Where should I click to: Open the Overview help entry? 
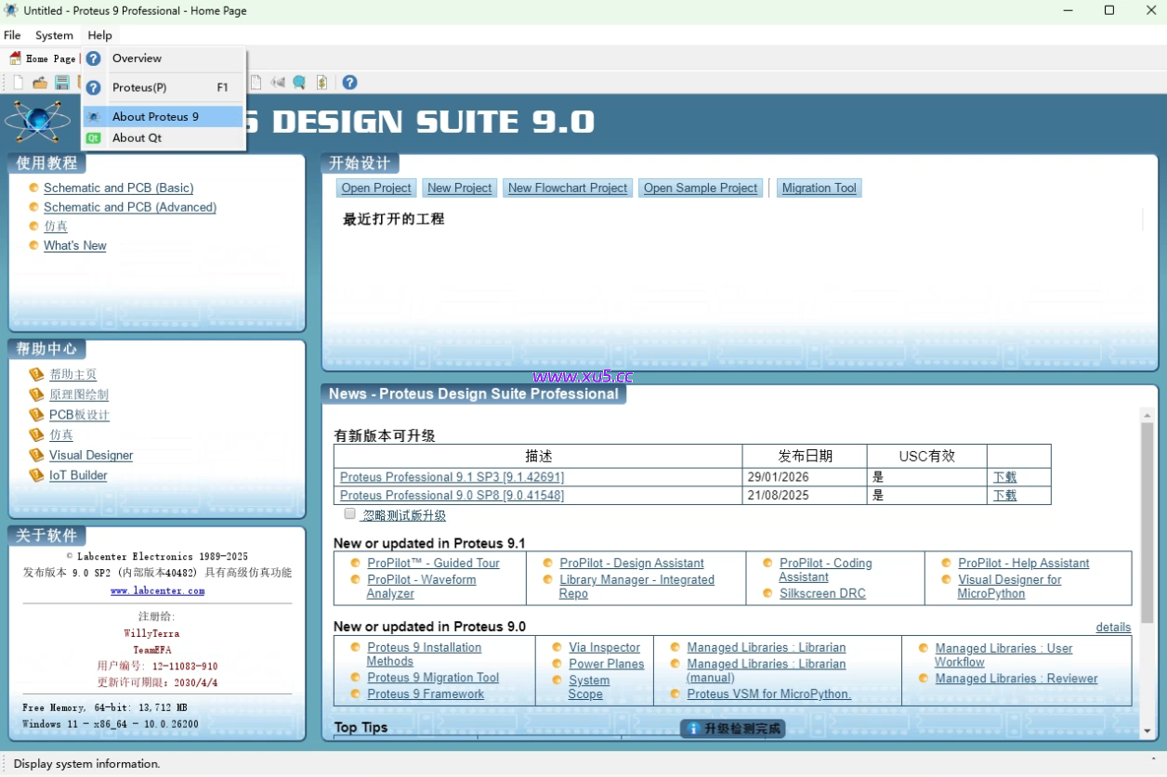click(x=137, y=58)
